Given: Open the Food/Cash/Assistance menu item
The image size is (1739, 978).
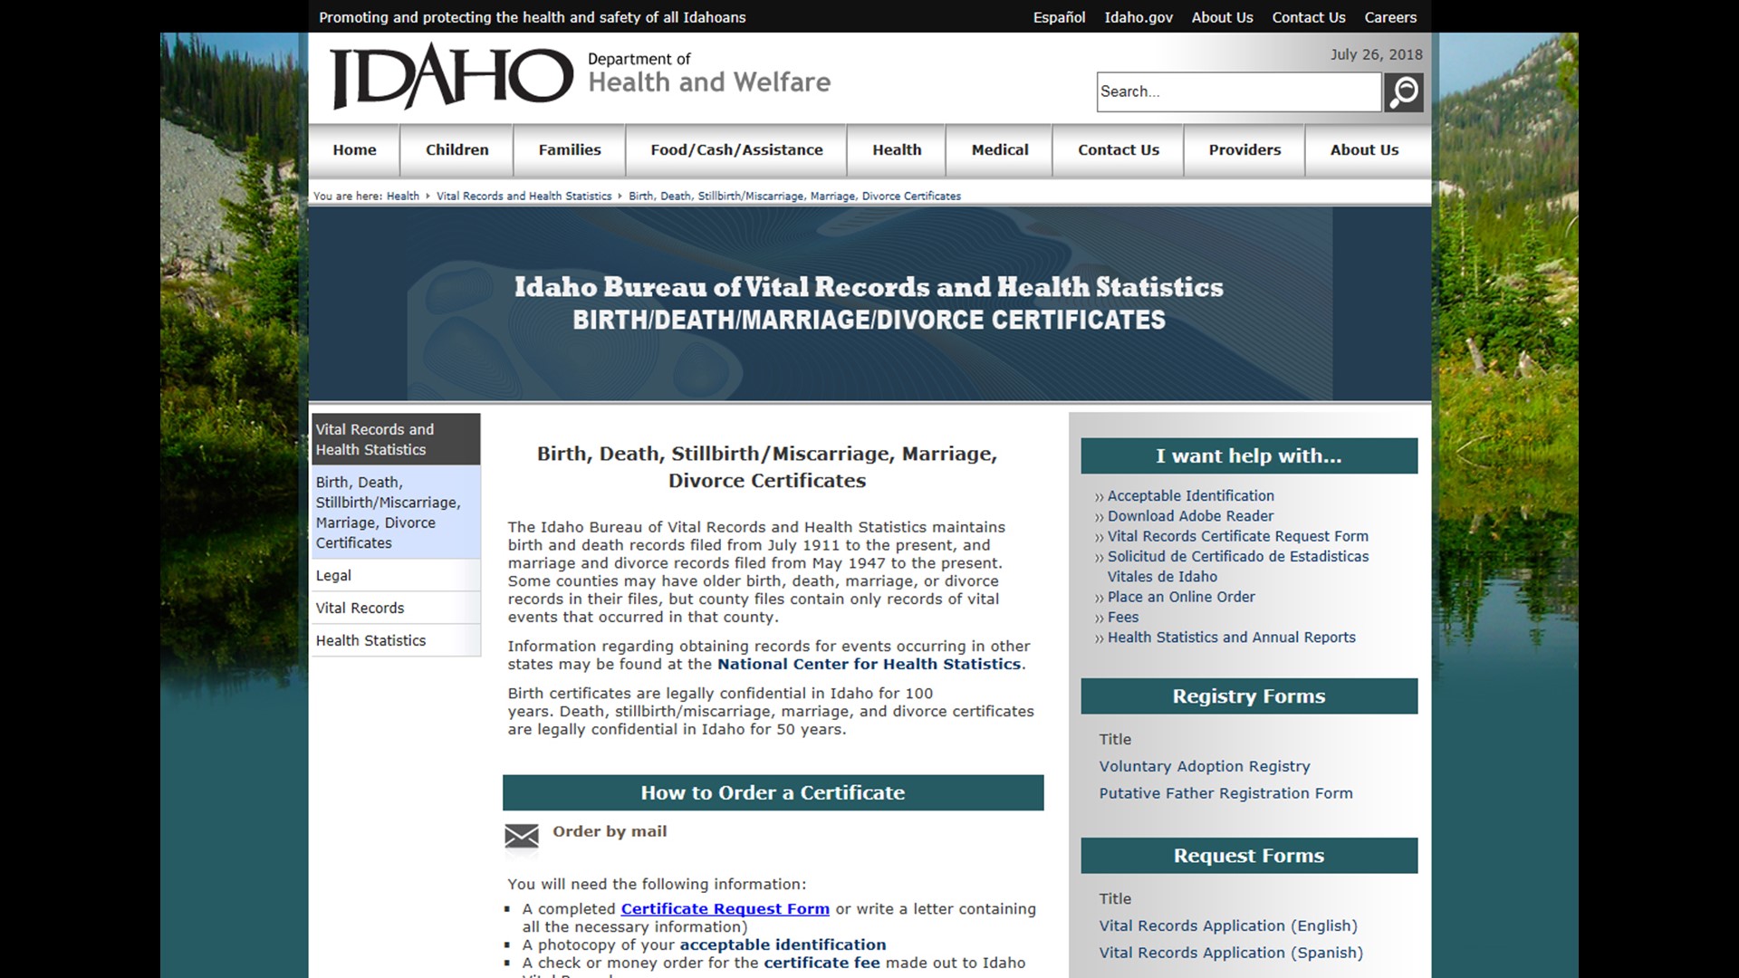Looking at the screenshot, I should pos(735,150).
